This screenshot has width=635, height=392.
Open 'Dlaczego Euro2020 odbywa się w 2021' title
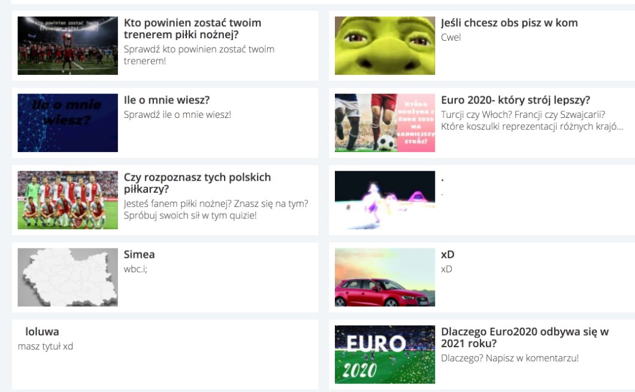tap(525, 338)
